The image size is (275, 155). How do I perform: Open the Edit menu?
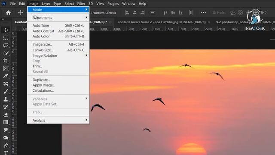22,3
